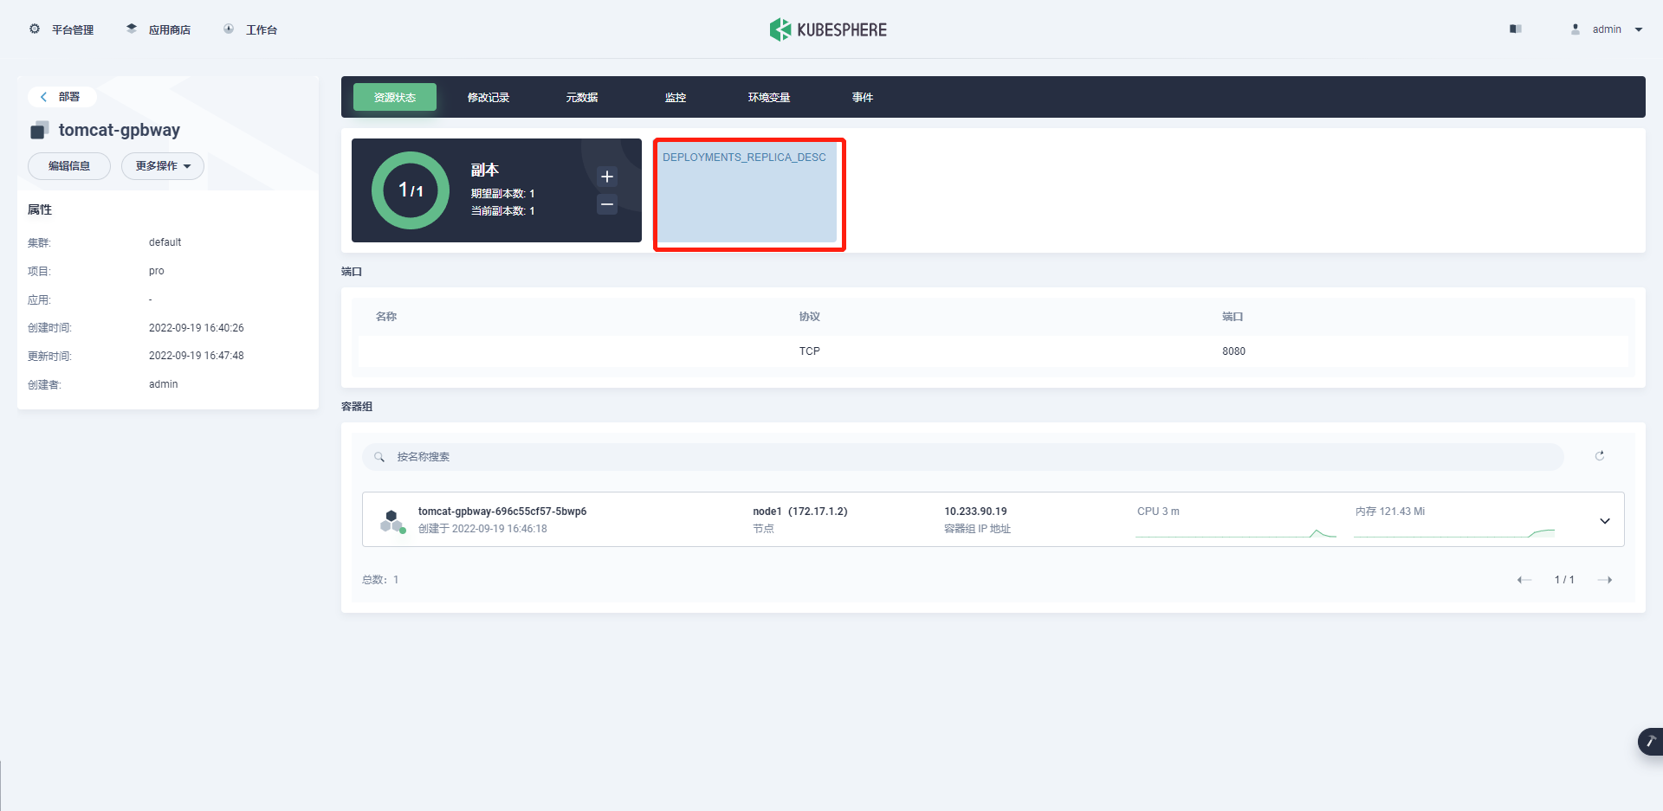This screenshot has width=1663, height=811.
Task: Click the 8080 port value
Action: (1234, 351)
